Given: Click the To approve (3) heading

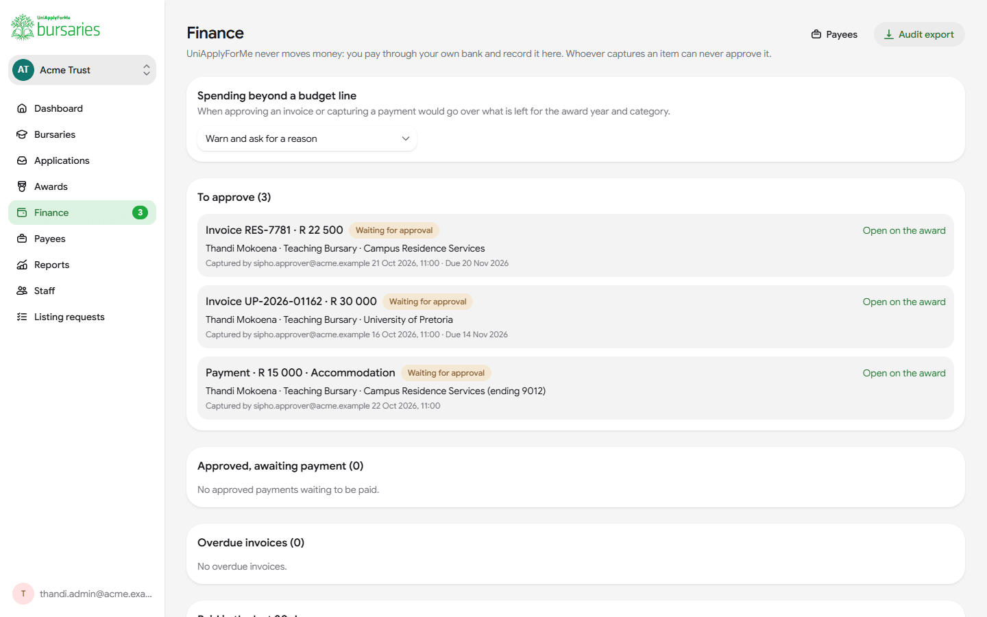Looking at the screenshot, I should 234,197.
